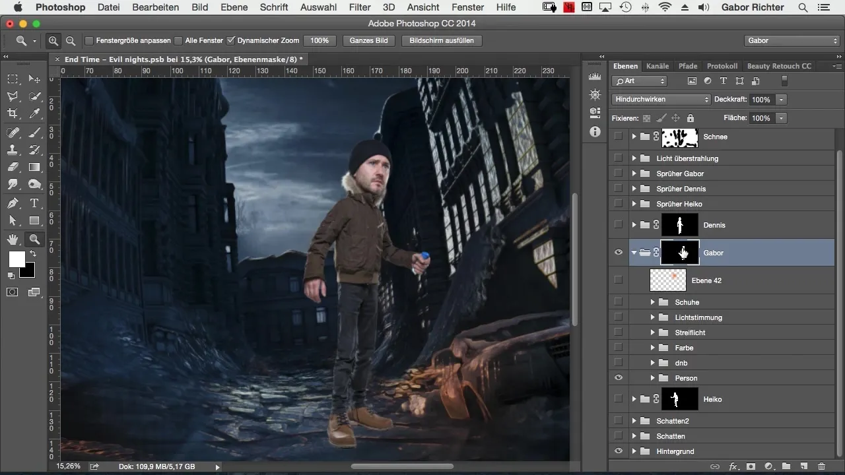
Task: Show the Schnee layer group
Action: point(618,137)
